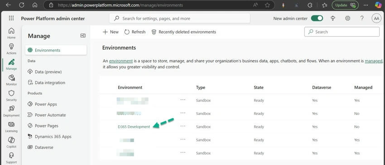Image resolution: width=385 pixels, height=165 pixels.
Task: Click browser home icon
Action: click(35, 5)
